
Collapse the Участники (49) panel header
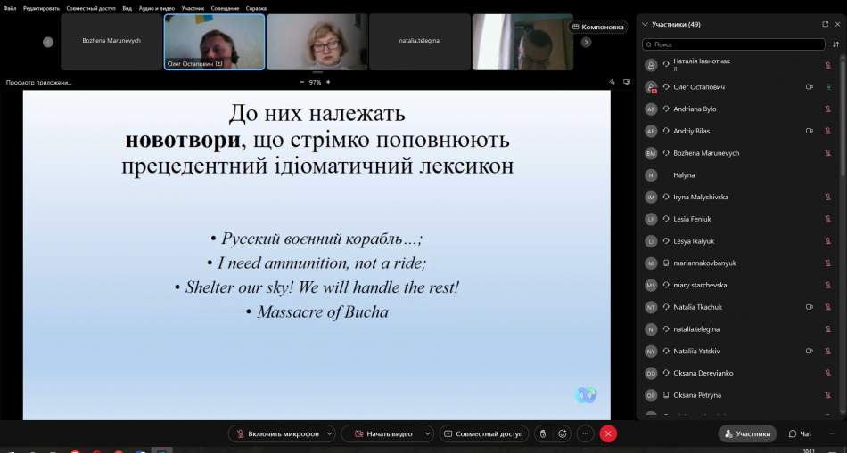pyautogui.click(x=645, y=24)
